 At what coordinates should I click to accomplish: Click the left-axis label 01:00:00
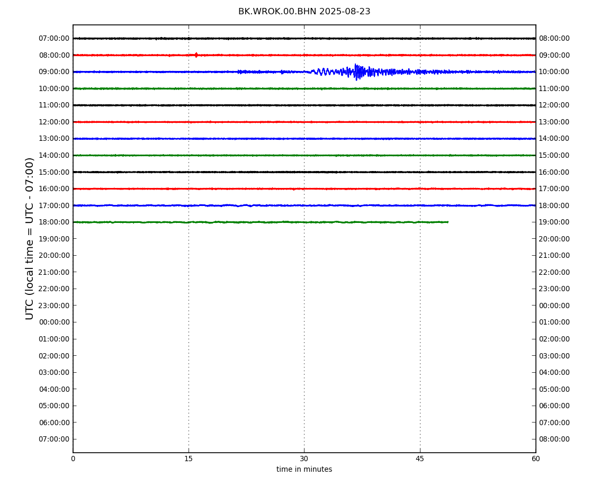tap(55, 339)
